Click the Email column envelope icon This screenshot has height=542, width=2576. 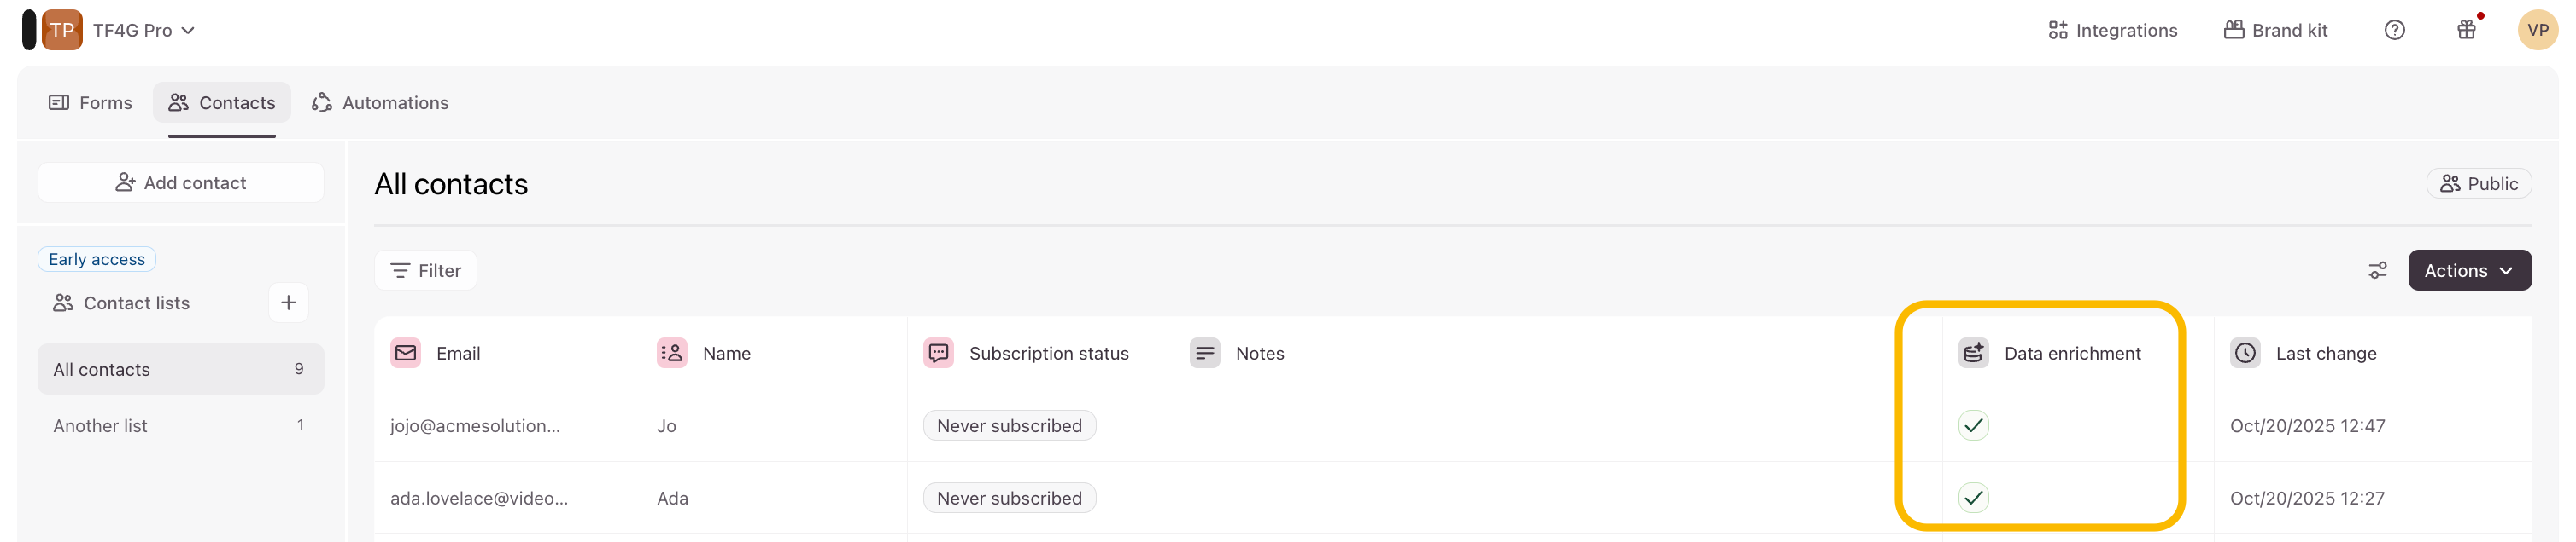pyautogui.click(x=406, y=354)
